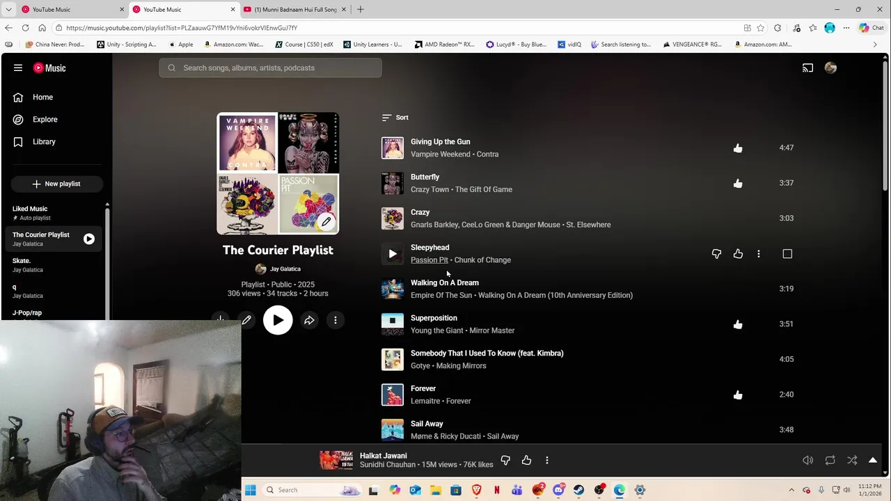Toggle shuffle in player bar
The height and width of the screenshot is (501, 891).
click(x=852, y=460)
